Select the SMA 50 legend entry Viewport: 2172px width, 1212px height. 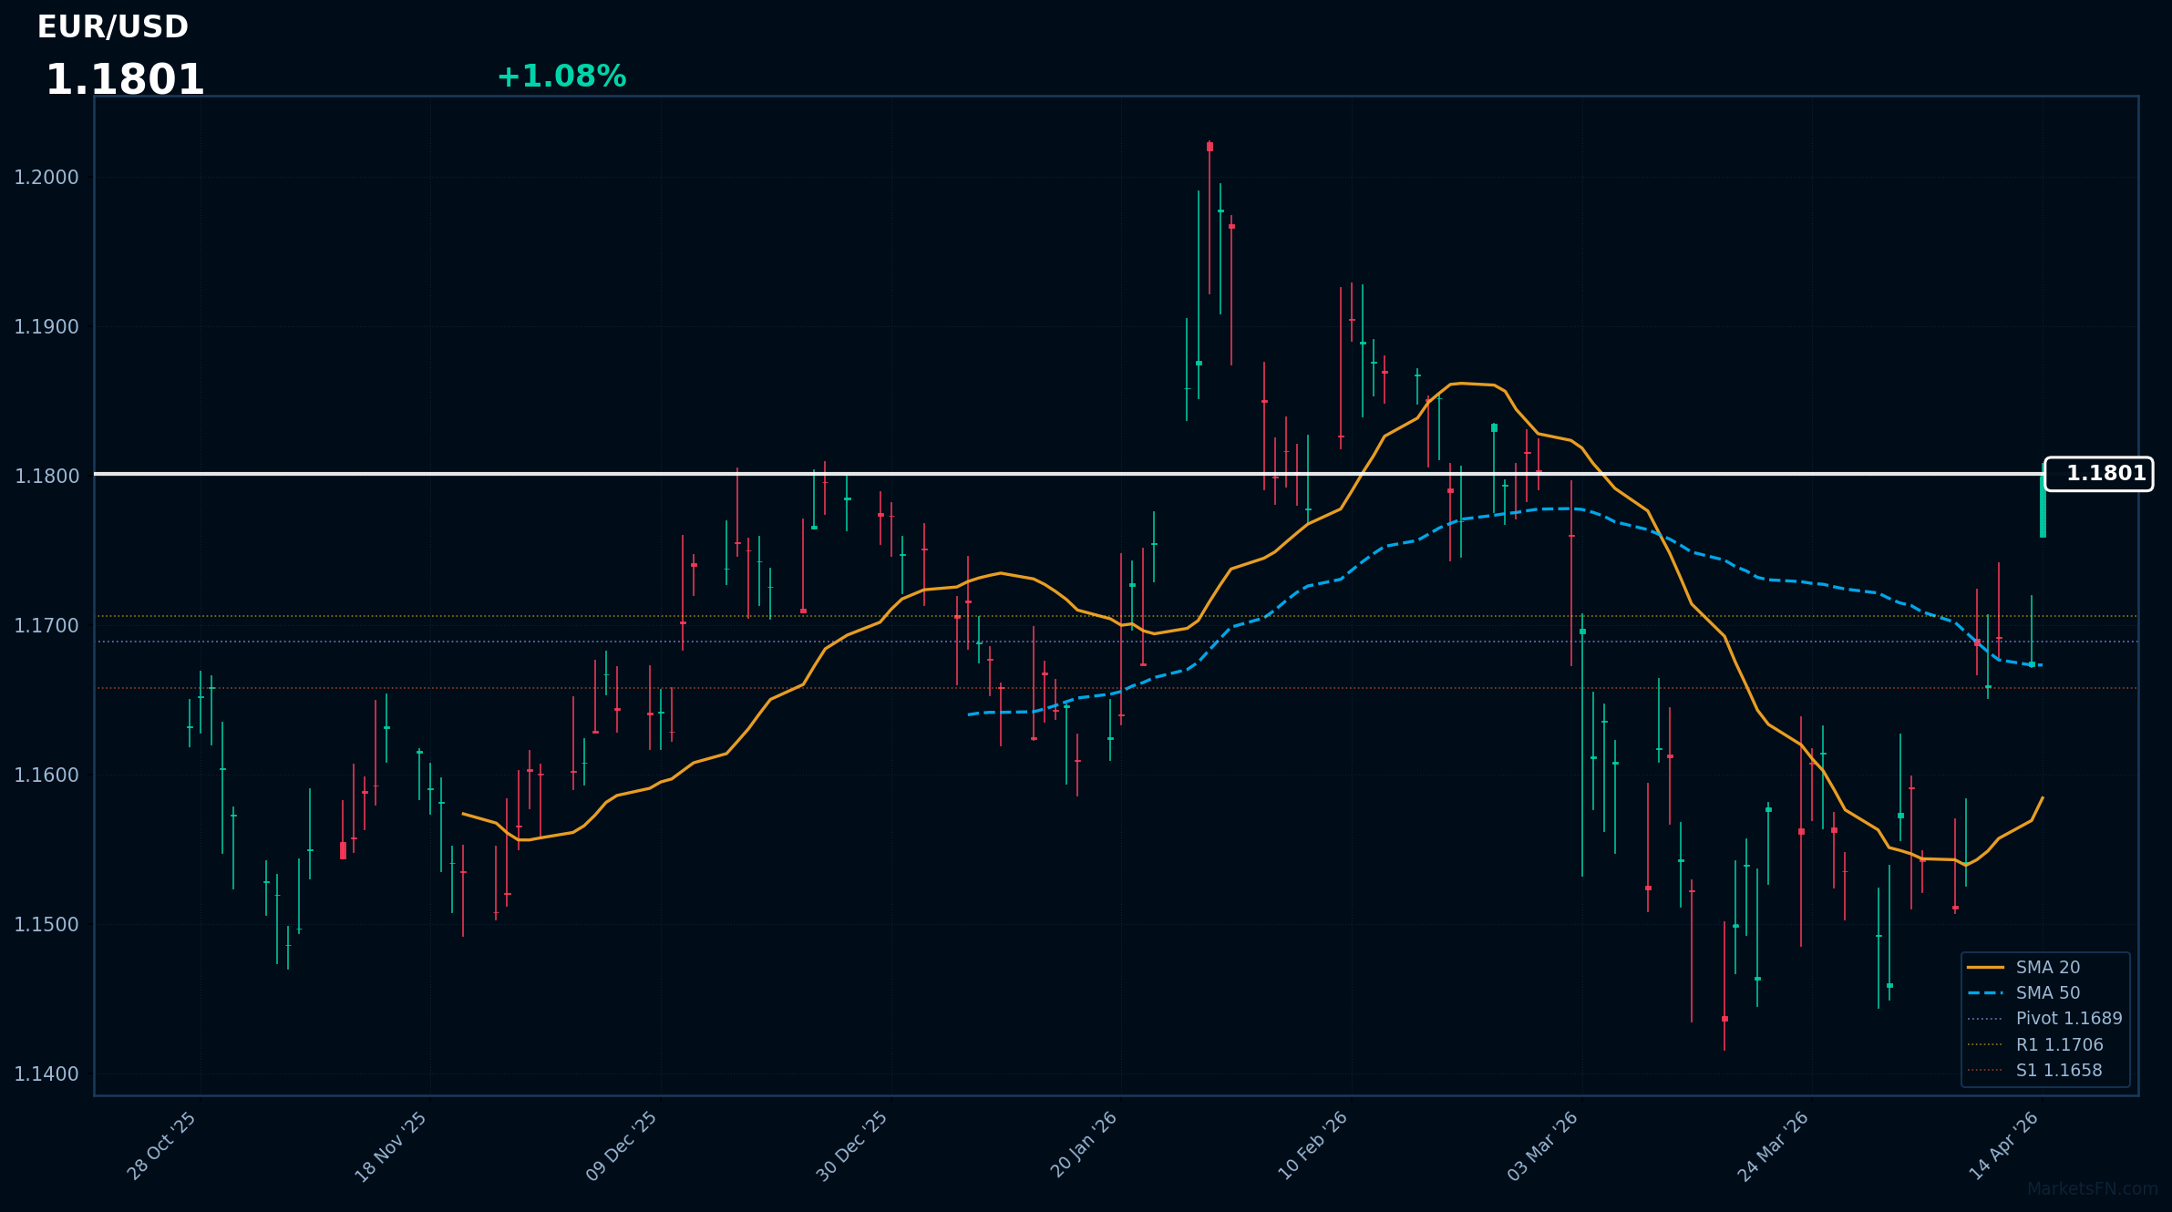pyautogui.click(x=2023, y=993)
